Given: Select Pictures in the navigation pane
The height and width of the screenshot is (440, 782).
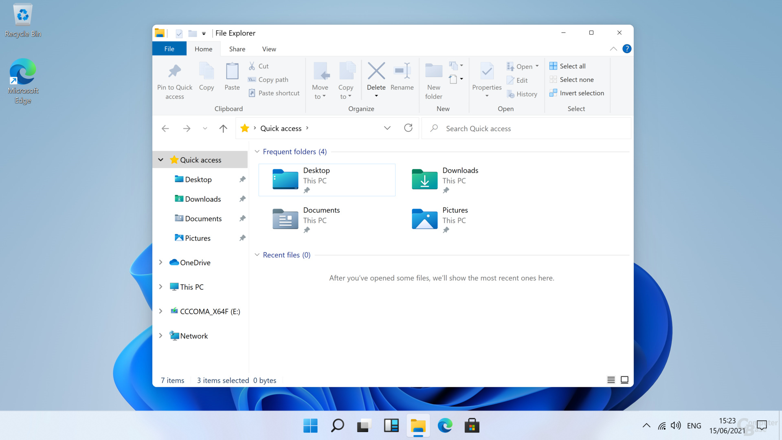Looking at the screenshot, I should coord(198,238).
